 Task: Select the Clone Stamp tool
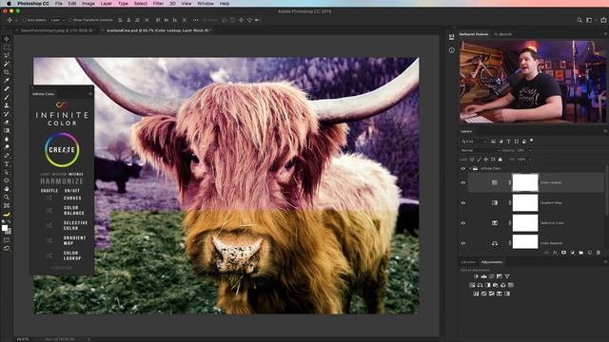coord(7,105)
